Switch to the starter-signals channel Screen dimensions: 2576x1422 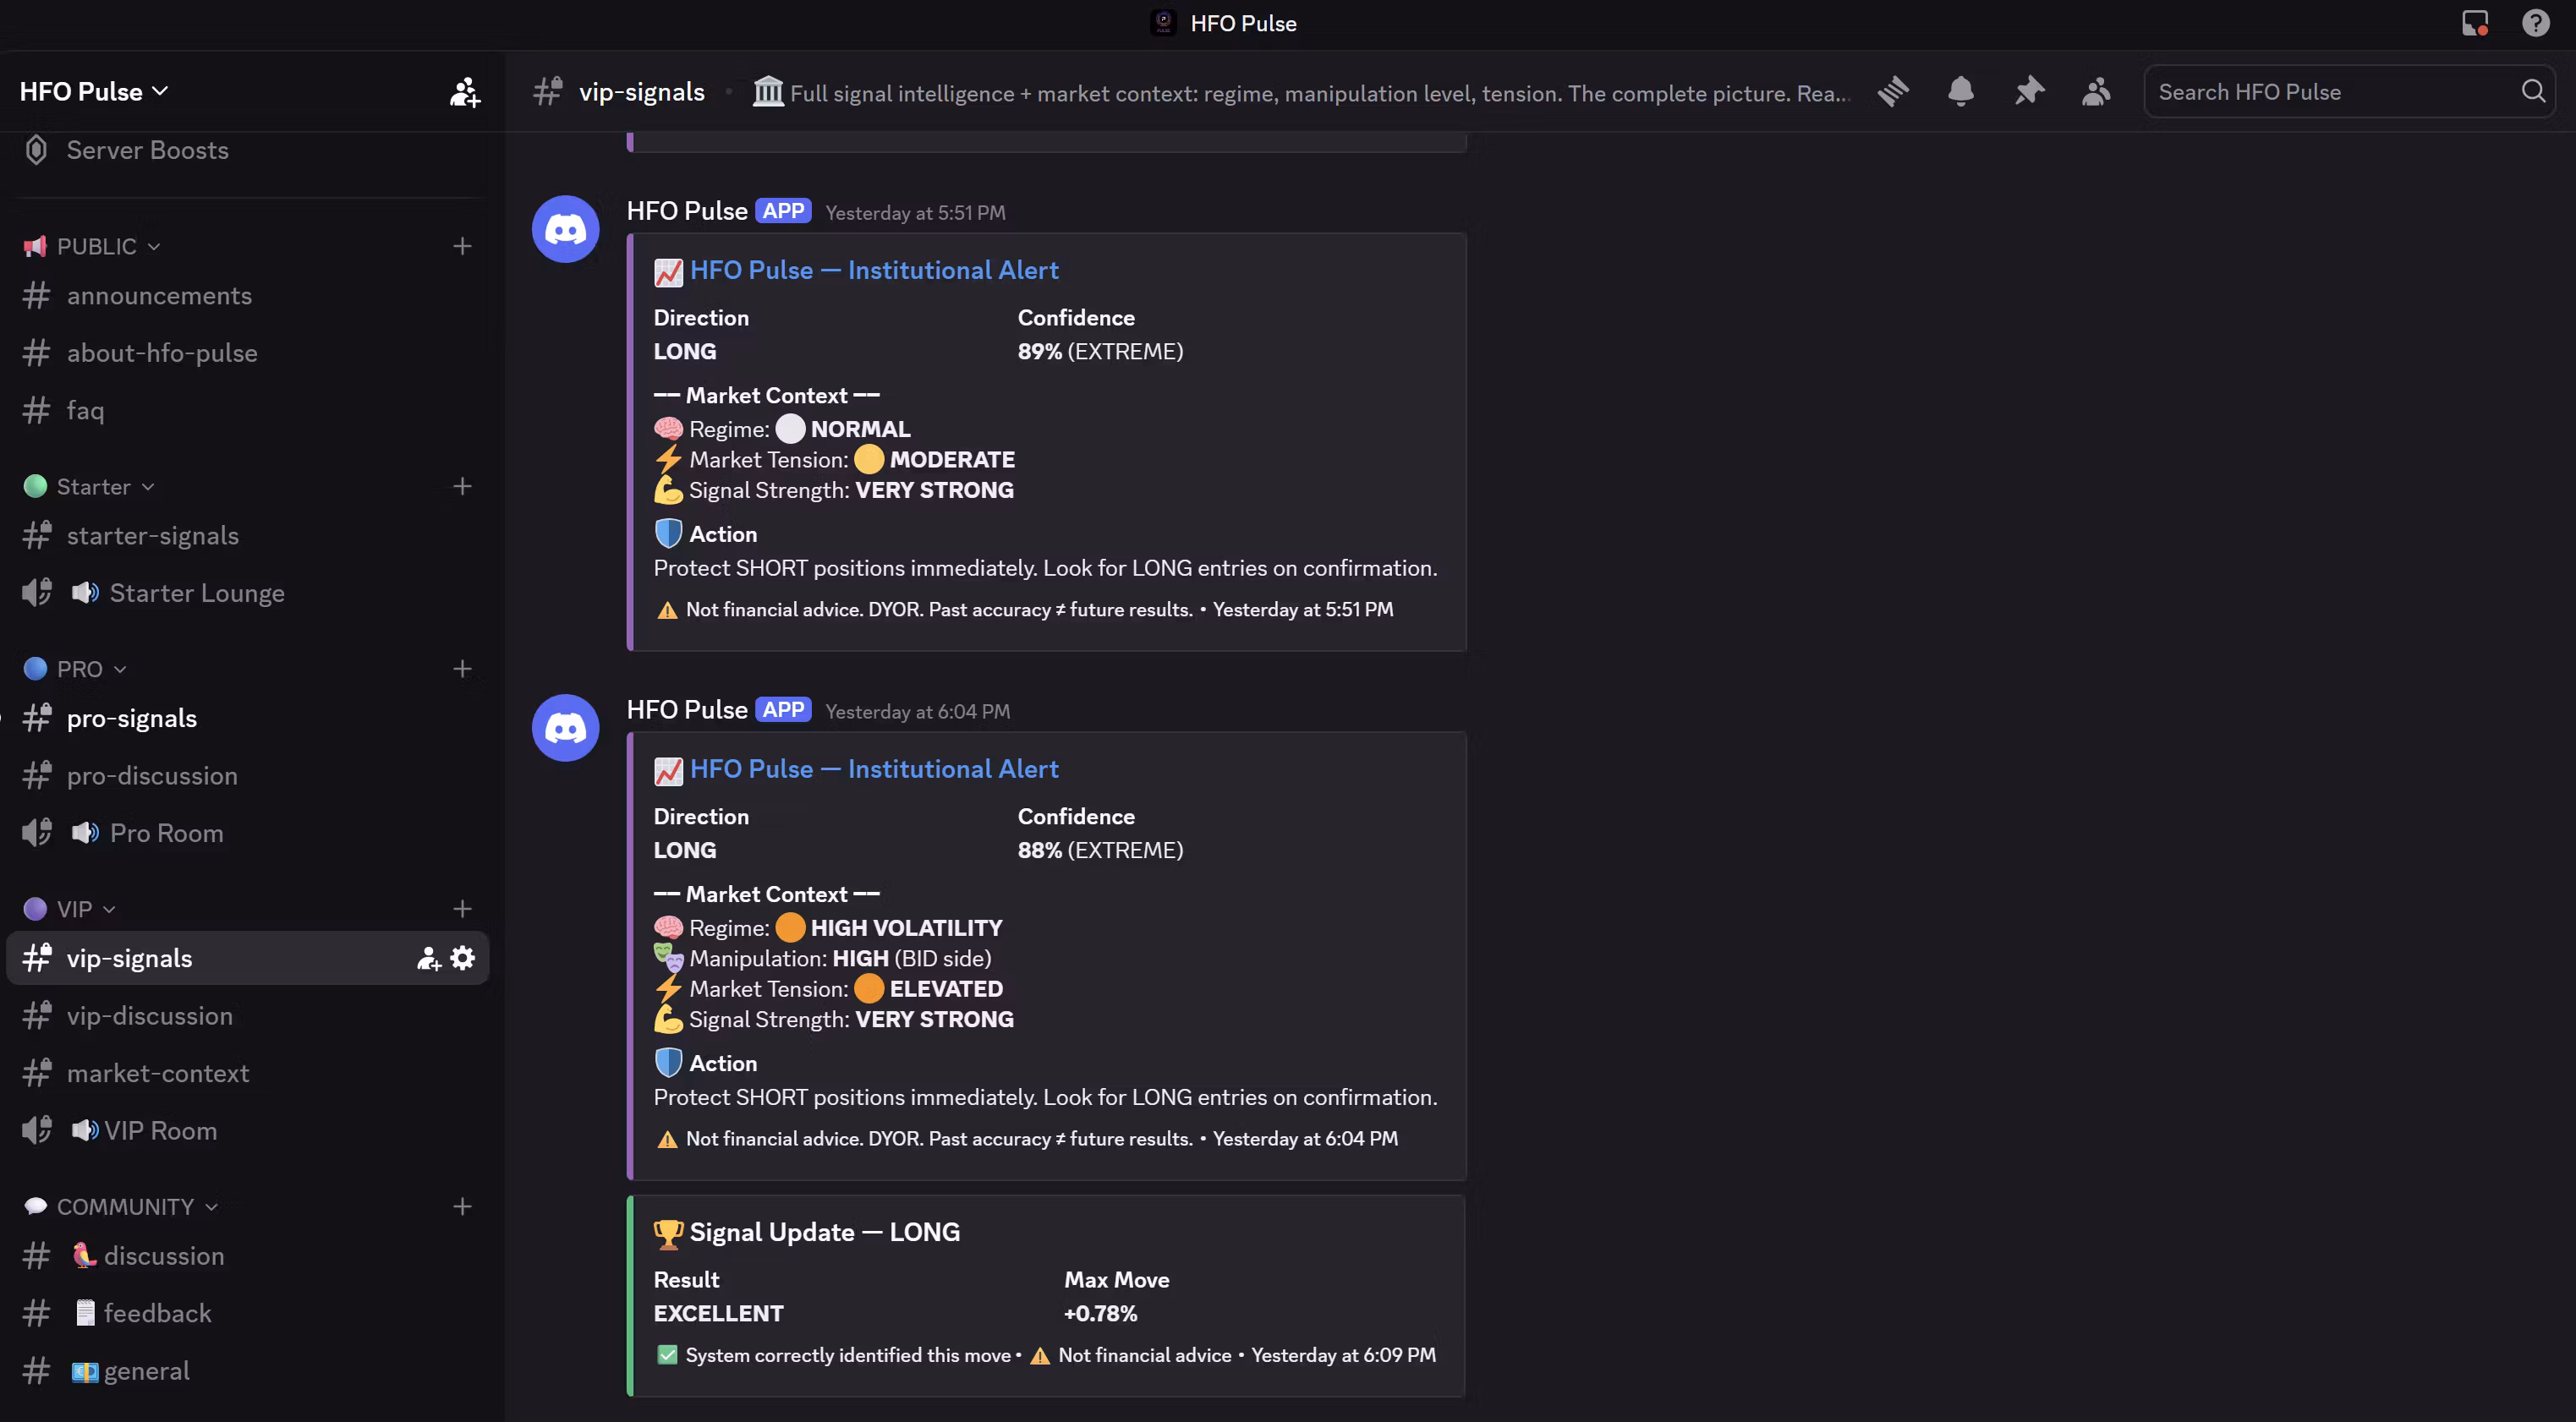(247, 536)
